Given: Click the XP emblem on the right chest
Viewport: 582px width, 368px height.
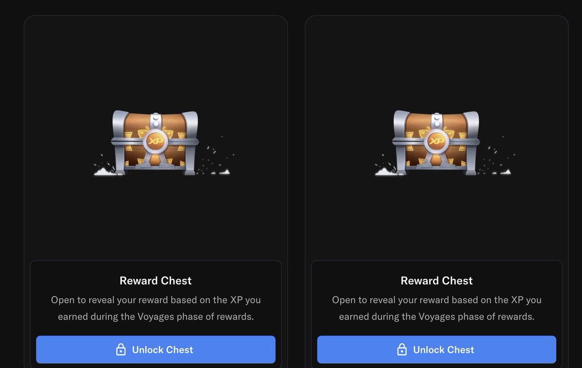Looking at the screenshot, I should (436, 141).
